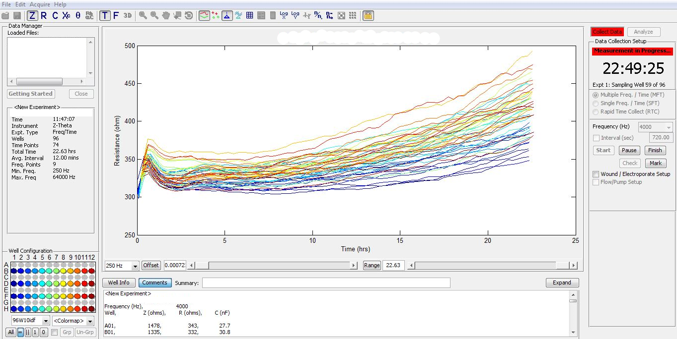The image size is (677, 339).
Task: Click the Finish measurement button
Action: pos(655,150)
